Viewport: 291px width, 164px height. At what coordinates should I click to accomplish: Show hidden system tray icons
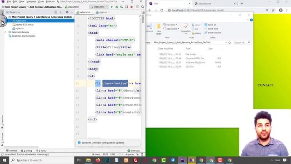click(x=272, y=160)
